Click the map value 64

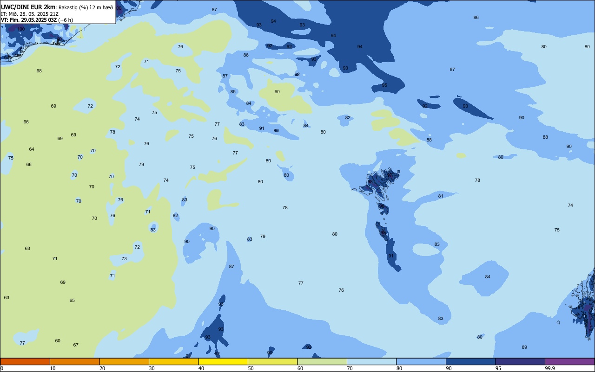click(x=32, y=149)
